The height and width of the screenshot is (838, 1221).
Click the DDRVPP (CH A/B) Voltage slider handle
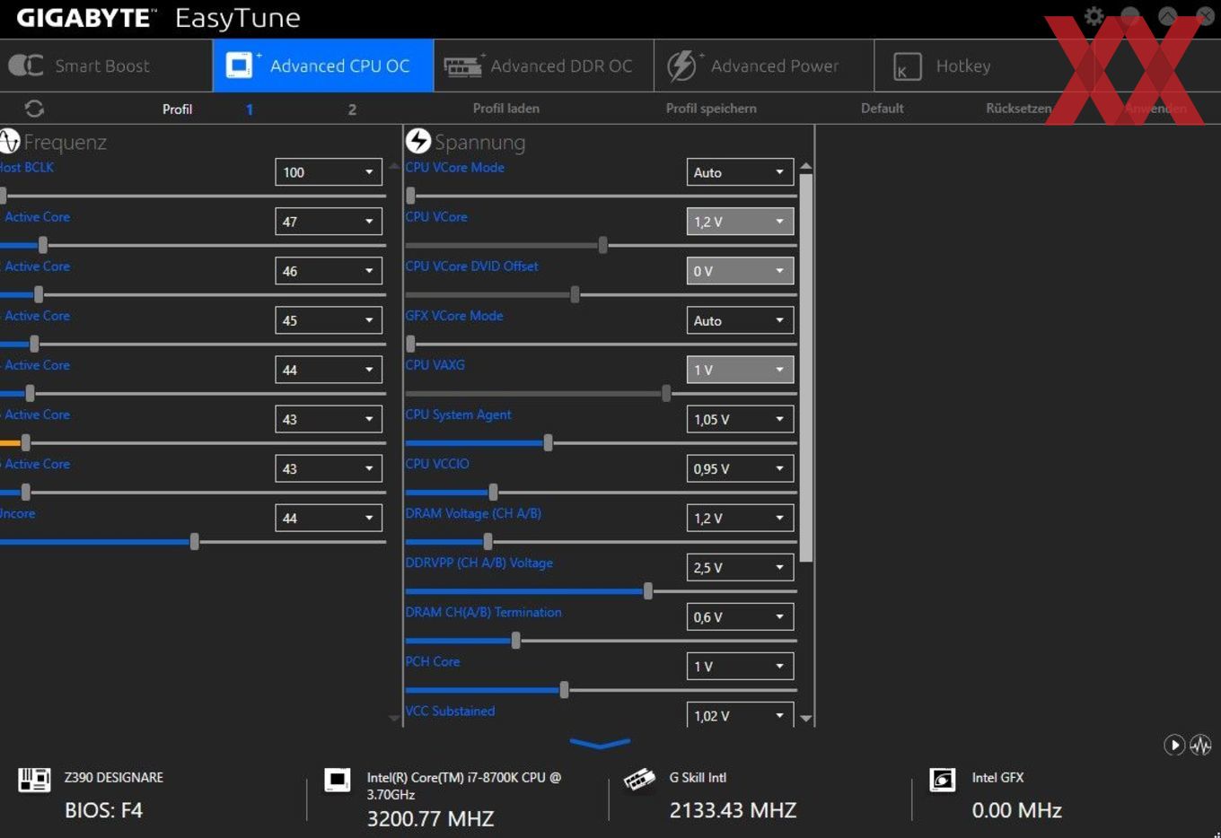pos(647,591)
